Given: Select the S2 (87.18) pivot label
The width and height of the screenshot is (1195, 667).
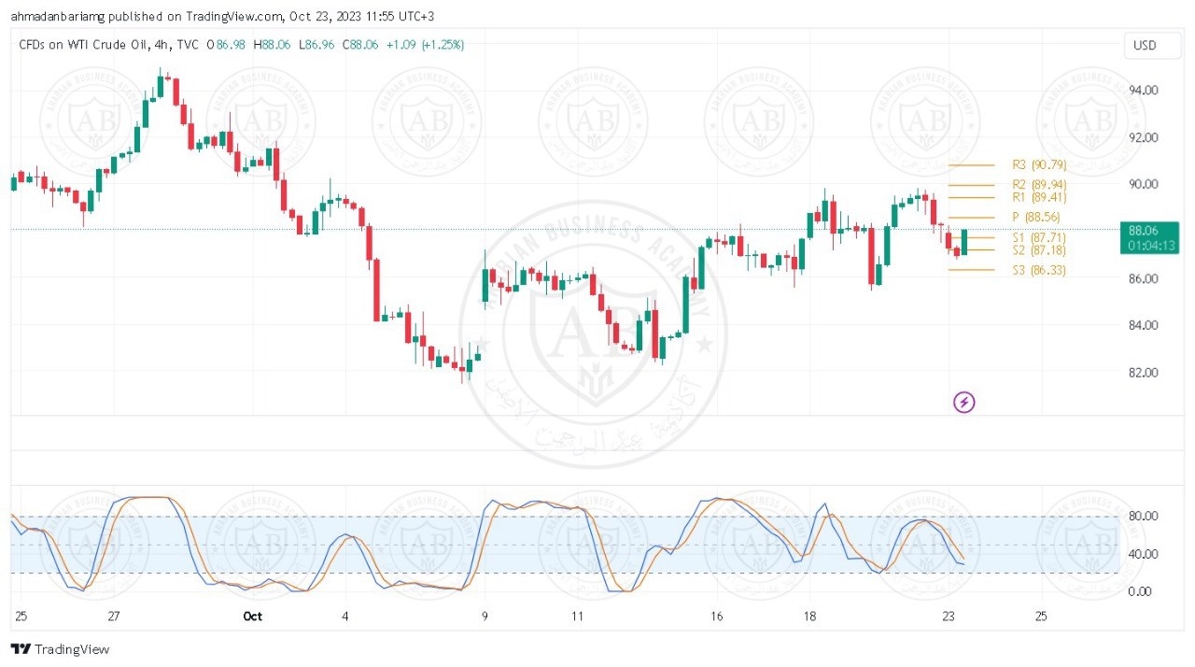Looking at the screenshot, I should tap(1039, 250).
